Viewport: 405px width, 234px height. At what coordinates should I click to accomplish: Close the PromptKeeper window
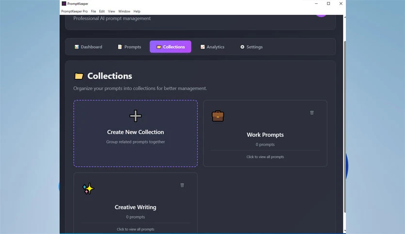click(x=341, y=3)
